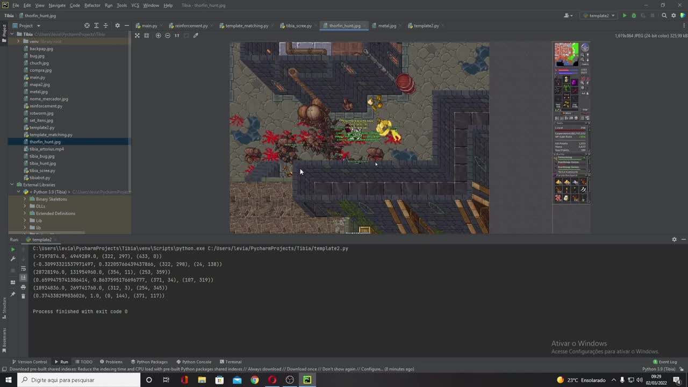The width and height of the screenshot is (688, 387).
Task: Open the Refactor menu
Action: (x=92, y=5)
